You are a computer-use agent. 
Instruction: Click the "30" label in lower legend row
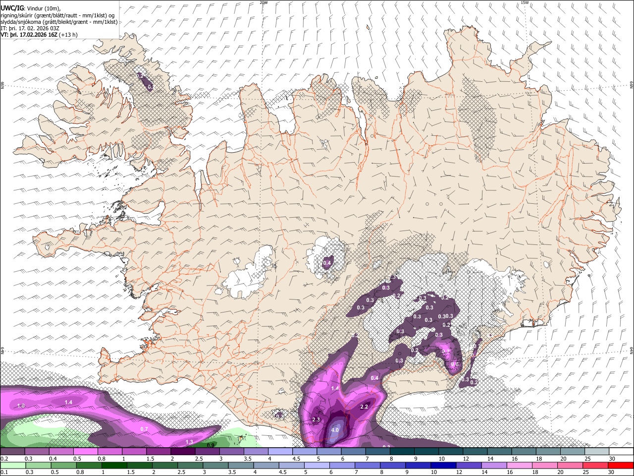(612, 473)
